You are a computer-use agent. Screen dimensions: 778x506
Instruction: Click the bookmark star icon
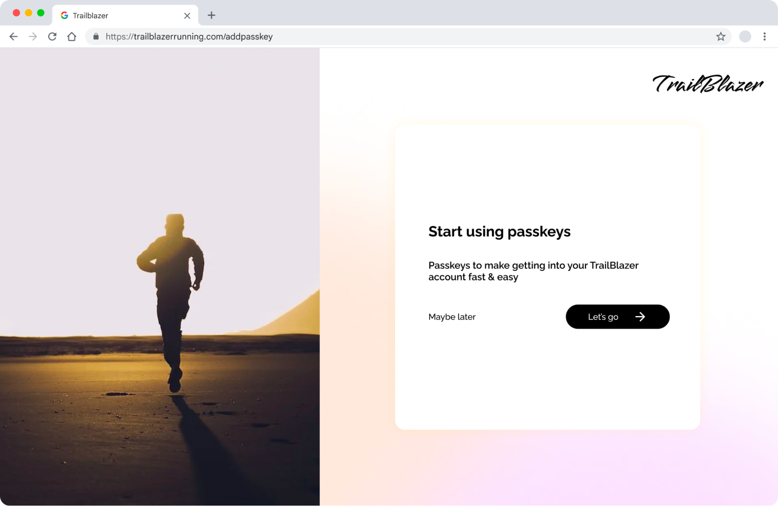721,36
